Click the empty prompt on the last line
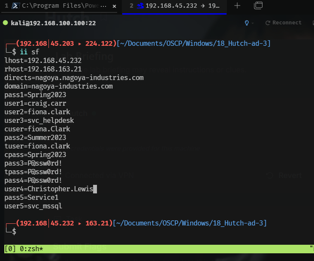314x261 pixels. click(x=14, y=231)
